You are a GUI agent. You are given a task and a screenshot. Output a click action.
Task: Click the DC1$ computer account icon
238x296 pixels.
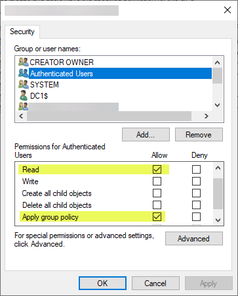click(x=24, y=95)
